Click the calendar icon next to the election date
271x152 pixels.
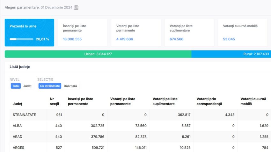[x=76, y=7]
